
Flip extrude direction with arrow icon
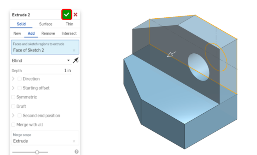click(x=76, y=60)
